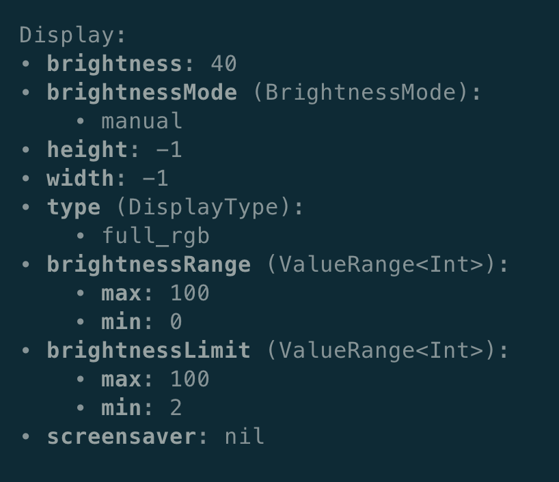Image resolution: width=559 pixels, height=482 pixels.
Task: Click the brightness property label
Action: click(x=114, y=63)
